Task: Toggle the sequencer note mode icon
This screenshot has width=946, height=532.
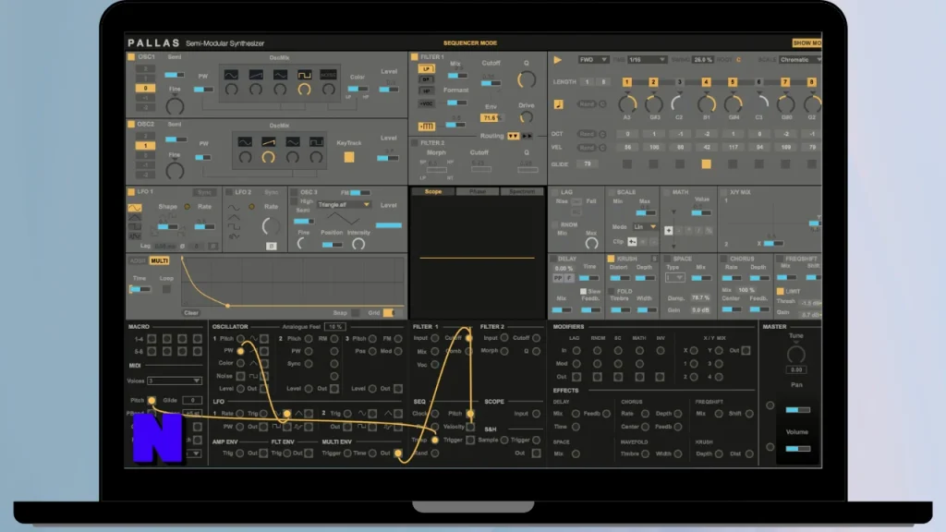Action: coord(558,104)
